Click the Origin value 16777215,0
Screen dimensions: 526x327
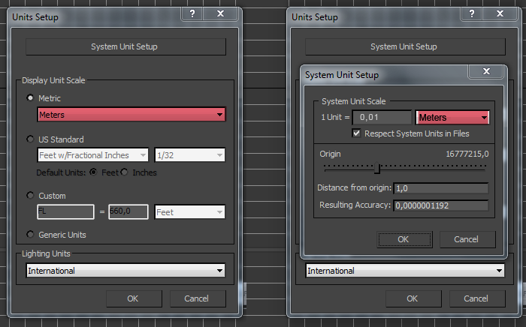[x=467, y=154]
